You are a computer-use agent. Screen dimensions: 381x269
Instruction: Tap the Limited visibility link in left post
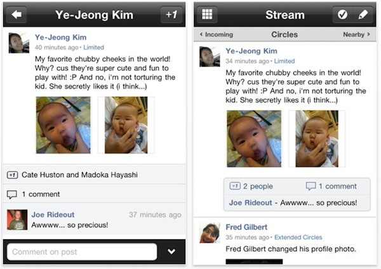coord(94,48)
